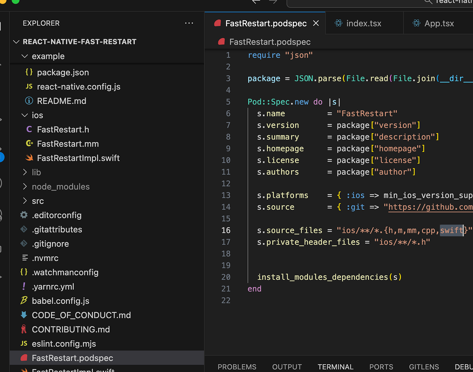Click the arrow icon beside CODE_OF_CONDUCT.md
Viewport: 473px width, 372px height.
24,315
